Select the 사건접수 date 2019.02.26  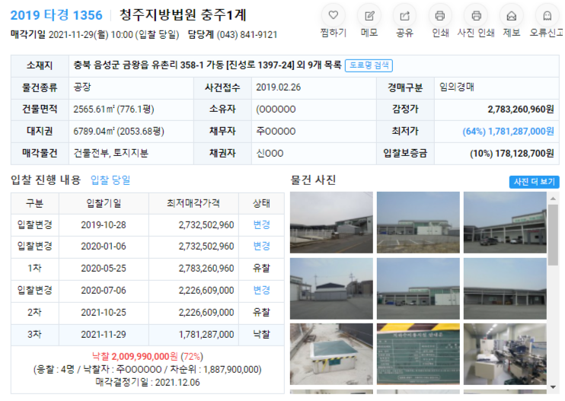(x=278, y=88)
